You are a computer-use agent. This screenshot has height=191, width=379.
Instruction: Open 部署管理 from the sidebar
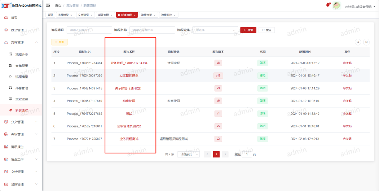point(21,88)
